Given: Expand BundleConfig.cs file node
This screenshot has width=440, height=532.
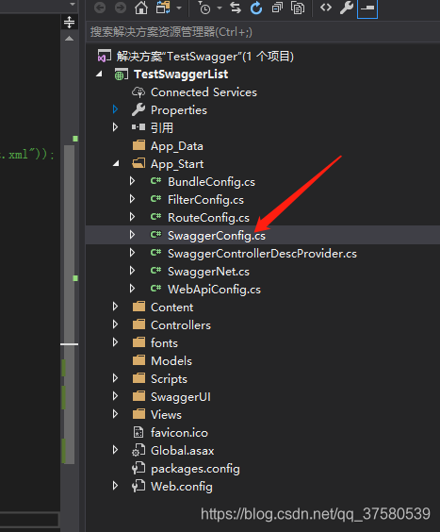Looking at the screenshot, I should coord(133,181).
